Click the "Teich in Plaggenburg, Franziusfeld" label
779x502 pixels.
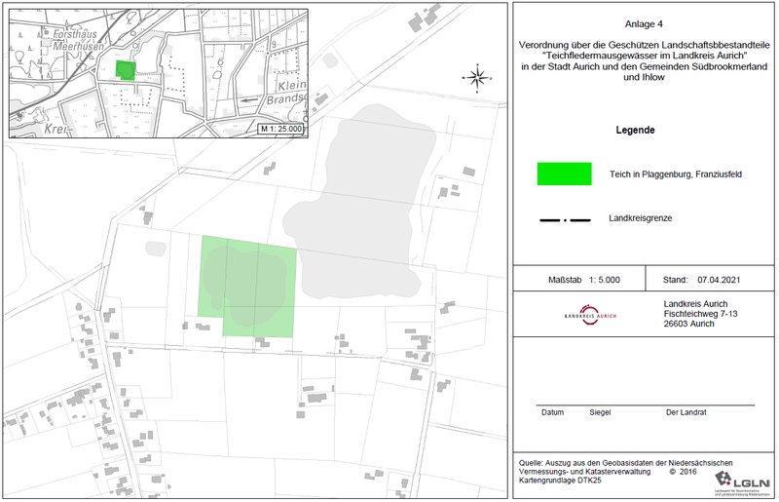click(x=676, y=174)
